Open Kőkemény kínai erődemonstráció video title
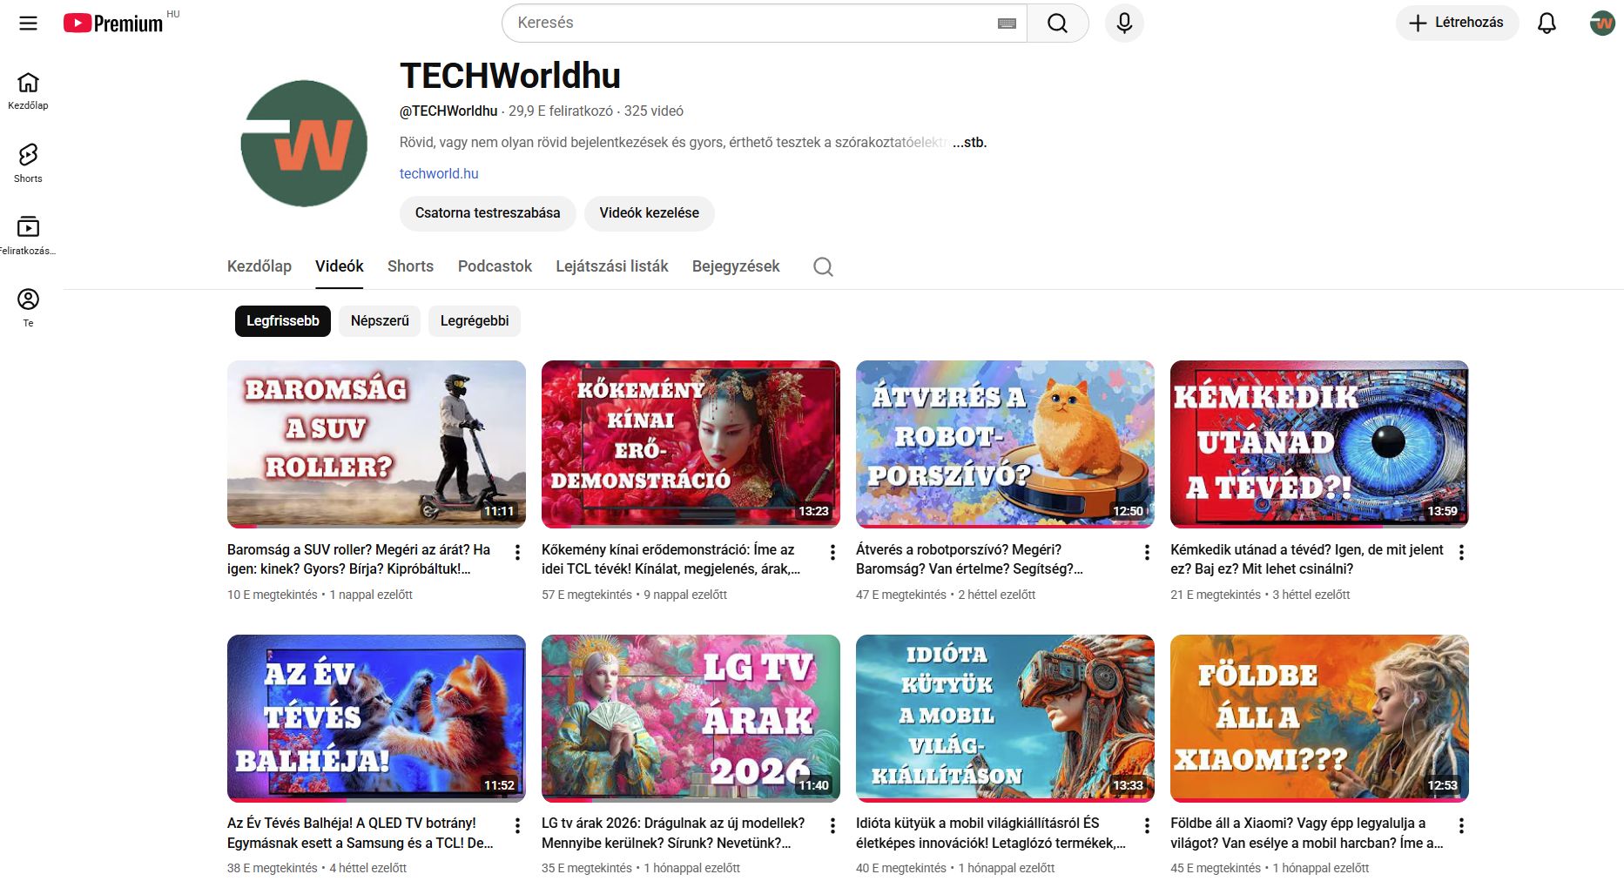The width and height of the screenshot is (1624, 881). [x=670, y=560]
